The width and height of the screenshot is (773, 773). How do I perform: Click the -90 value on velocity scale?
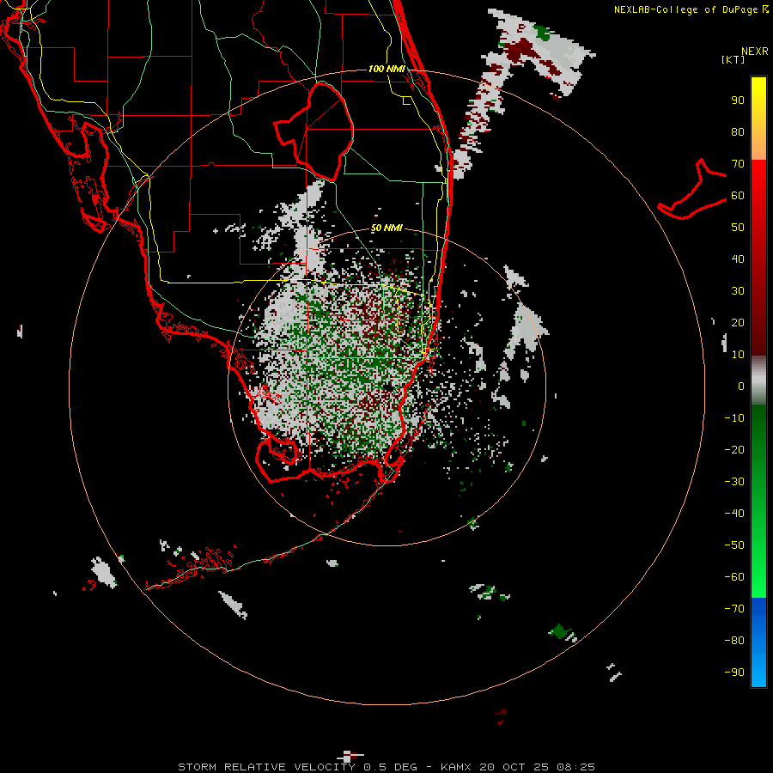point(734,673)
